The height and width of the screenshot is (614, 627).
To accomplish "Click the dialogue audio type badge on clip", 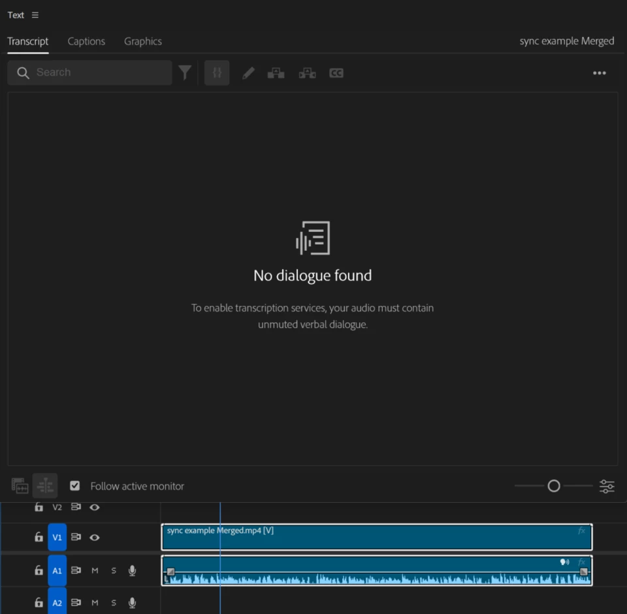I will [x=564, y=562].
